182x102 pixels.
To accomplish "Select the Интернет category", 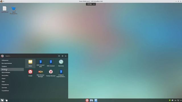I will tap(12, 69).
